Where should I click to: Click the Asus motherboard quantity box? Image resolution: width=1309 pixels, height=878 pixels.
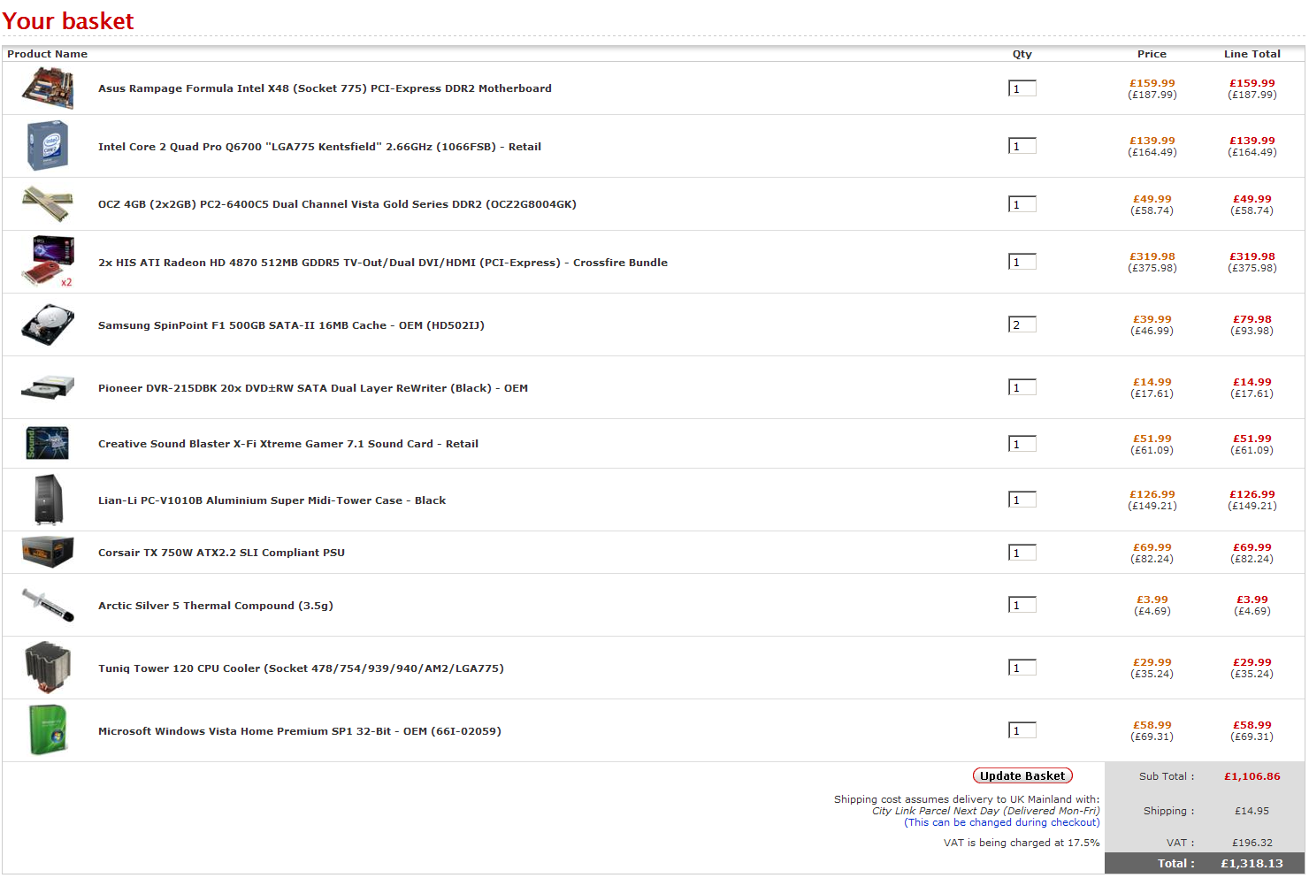click(x=1022, y=88)
